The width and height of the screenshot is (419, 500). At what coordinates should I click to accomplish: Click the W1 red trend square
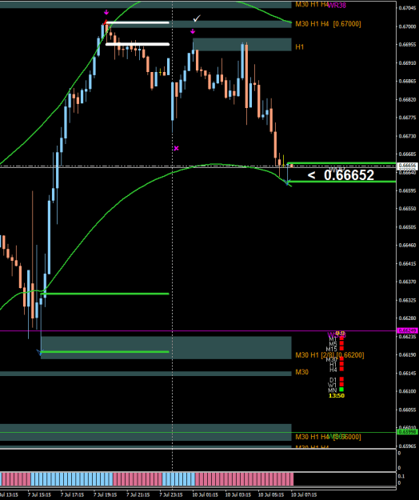click(x=341, y=384)
